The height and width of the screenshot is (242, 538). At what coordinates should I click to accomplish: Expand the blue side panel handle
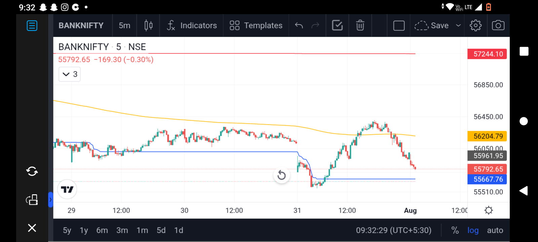(50, 200)
